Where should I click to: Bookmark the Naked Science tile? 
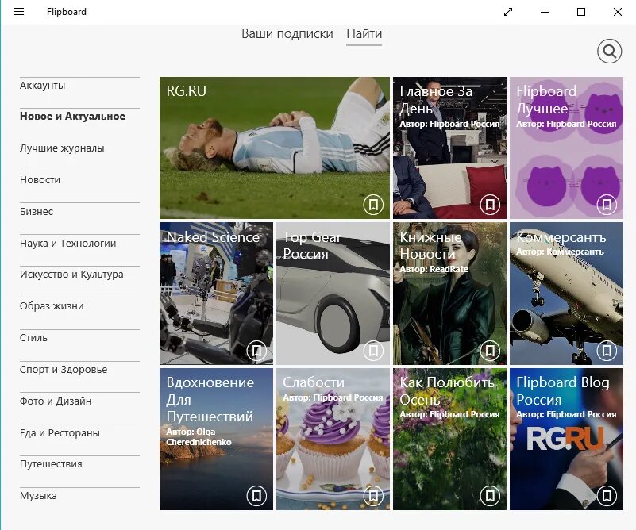[x=257, y=349]
